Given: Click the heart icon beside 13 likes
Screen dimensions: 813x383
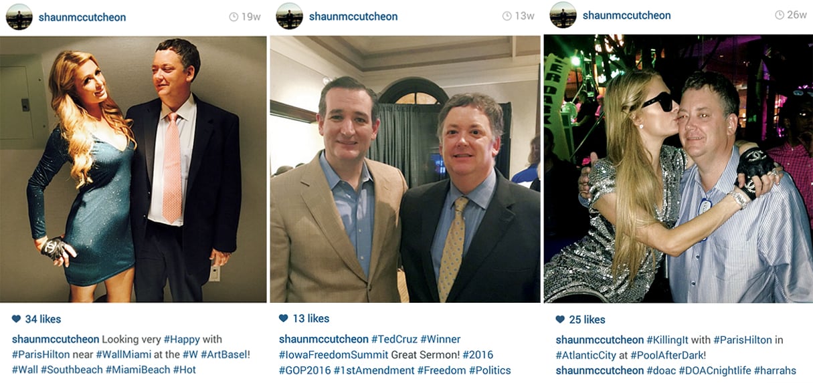Looking at the screenshot, I should tap(284, 318).
